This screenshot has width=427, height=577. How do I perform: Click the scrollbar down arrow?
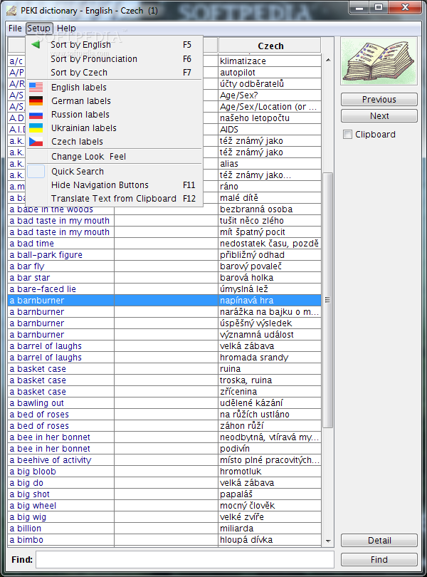(328, 541)
